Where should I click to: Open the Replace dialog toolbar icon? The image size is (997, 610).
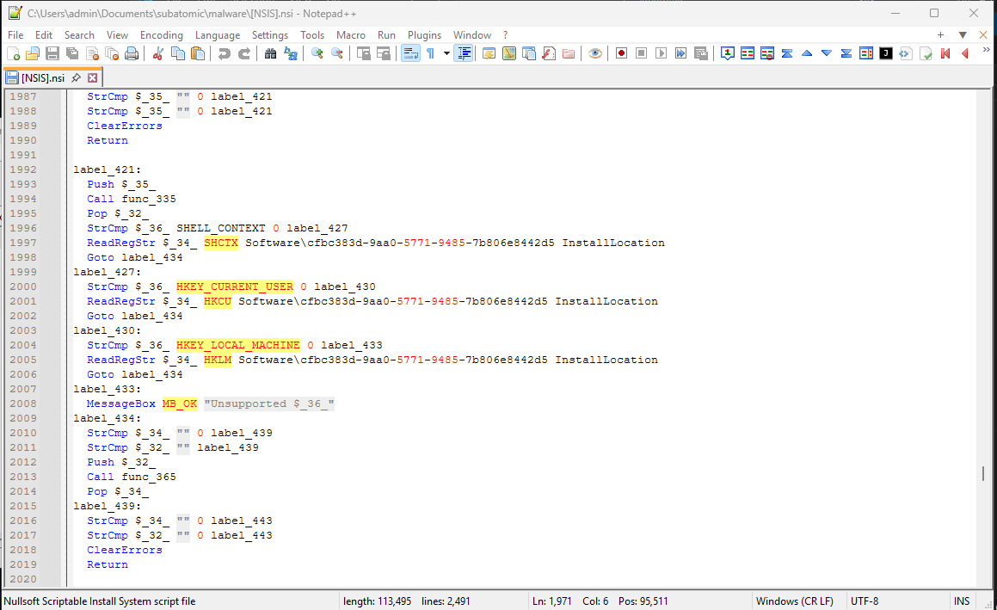pos(291,53)
